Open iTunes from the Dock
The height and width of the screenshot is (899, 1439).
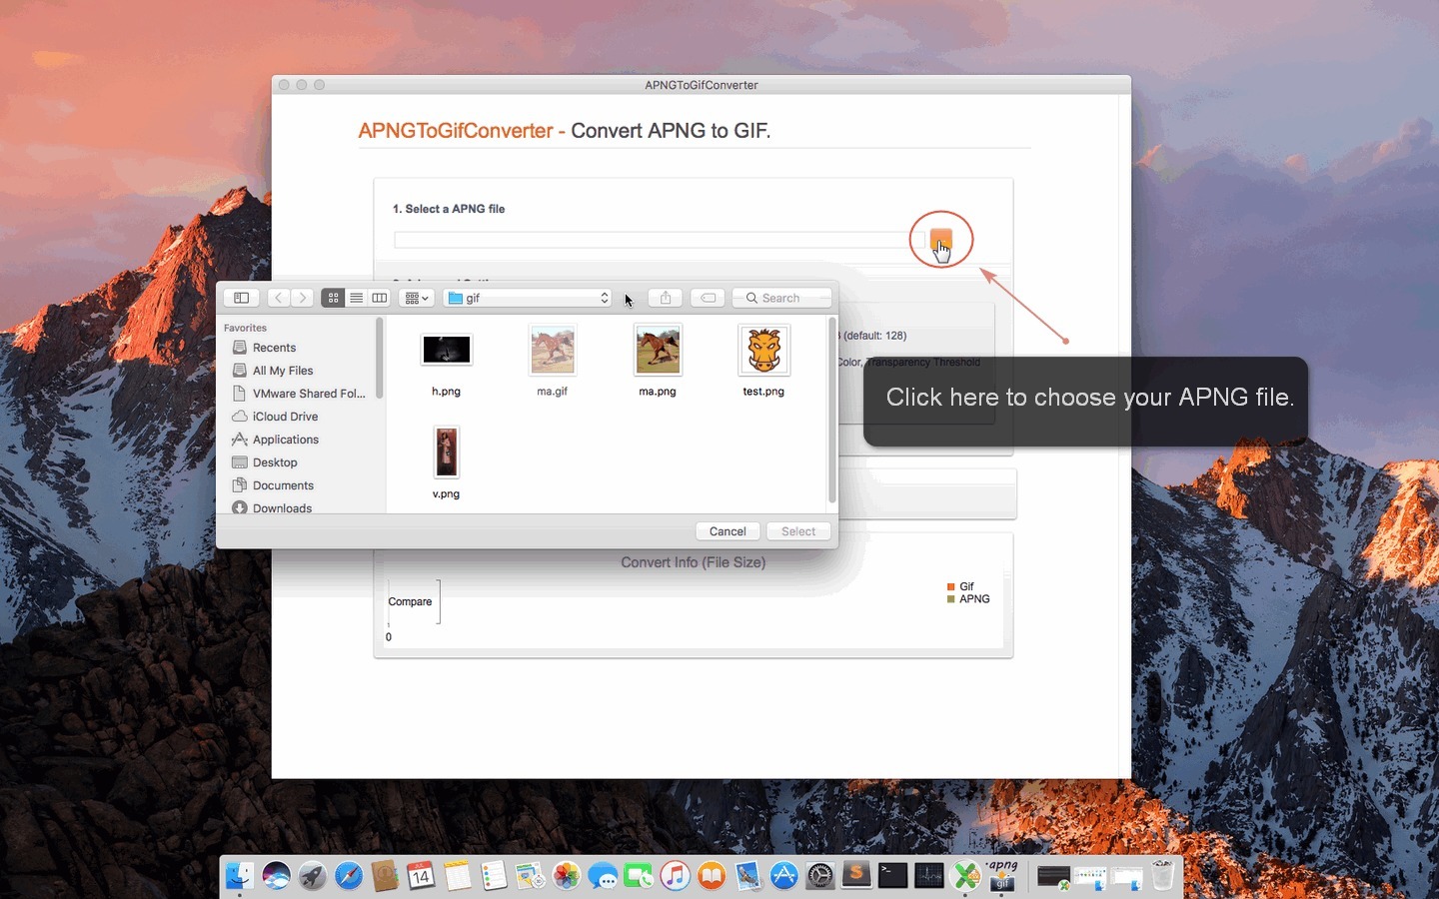676,876
